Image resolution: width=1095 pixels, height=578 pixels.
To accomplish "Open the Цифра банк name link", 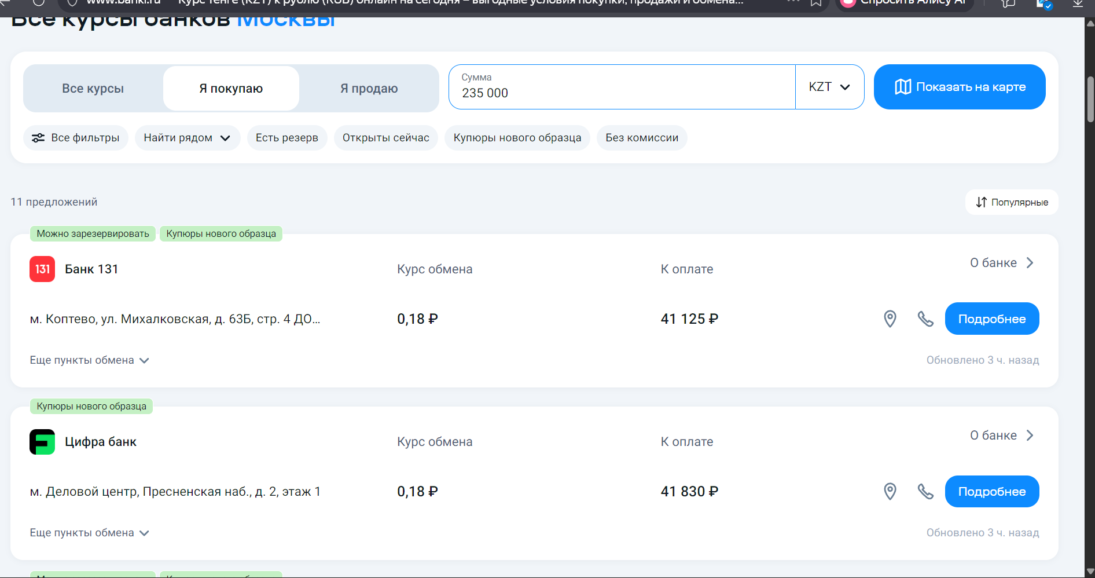I will pos(101,442).
